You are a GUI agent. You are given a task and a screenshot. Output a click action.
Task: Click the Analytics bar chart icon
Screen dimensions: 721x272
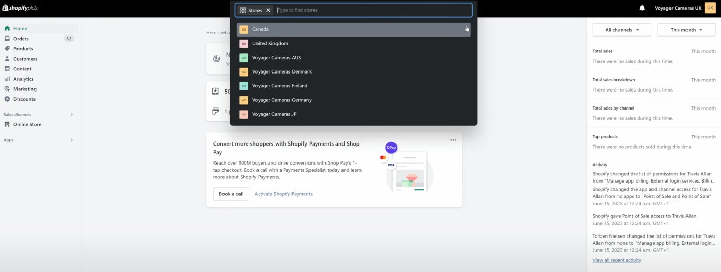point(7,79)
